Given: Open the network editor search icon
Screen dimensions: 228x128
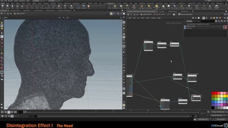Looking at the screenshot, I should [x=225, y=18].
